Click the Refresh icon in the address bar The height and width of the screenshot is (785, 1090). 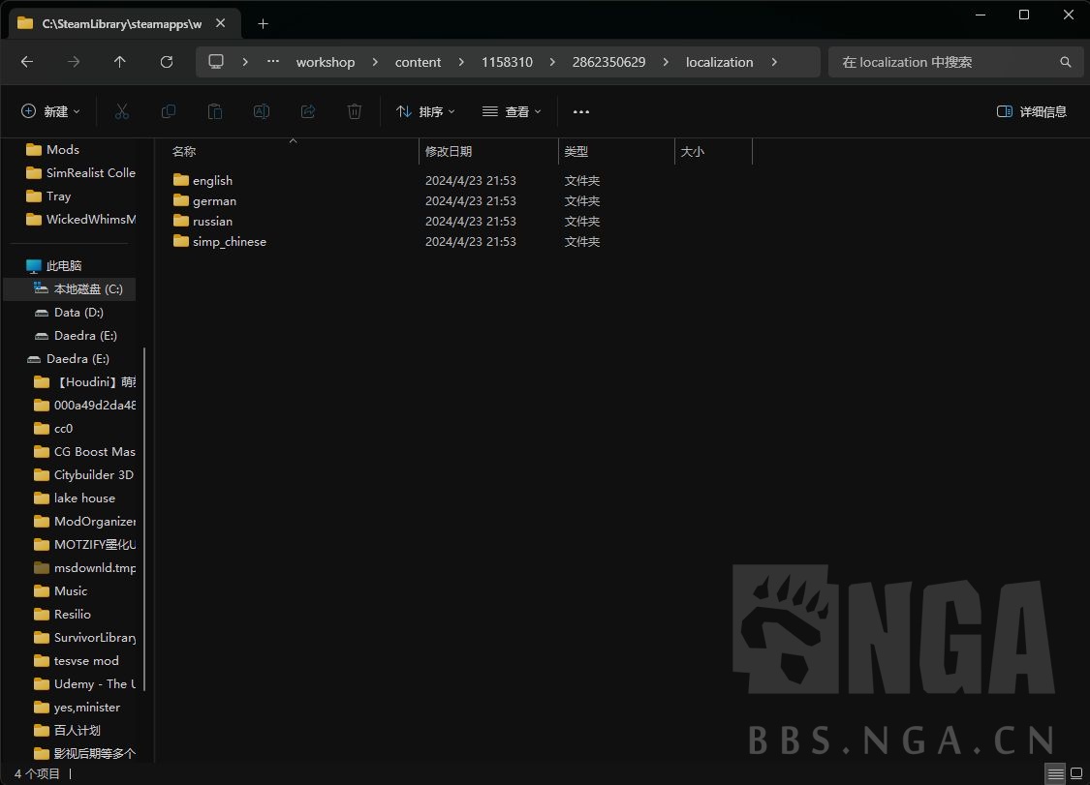click(166, 61)
